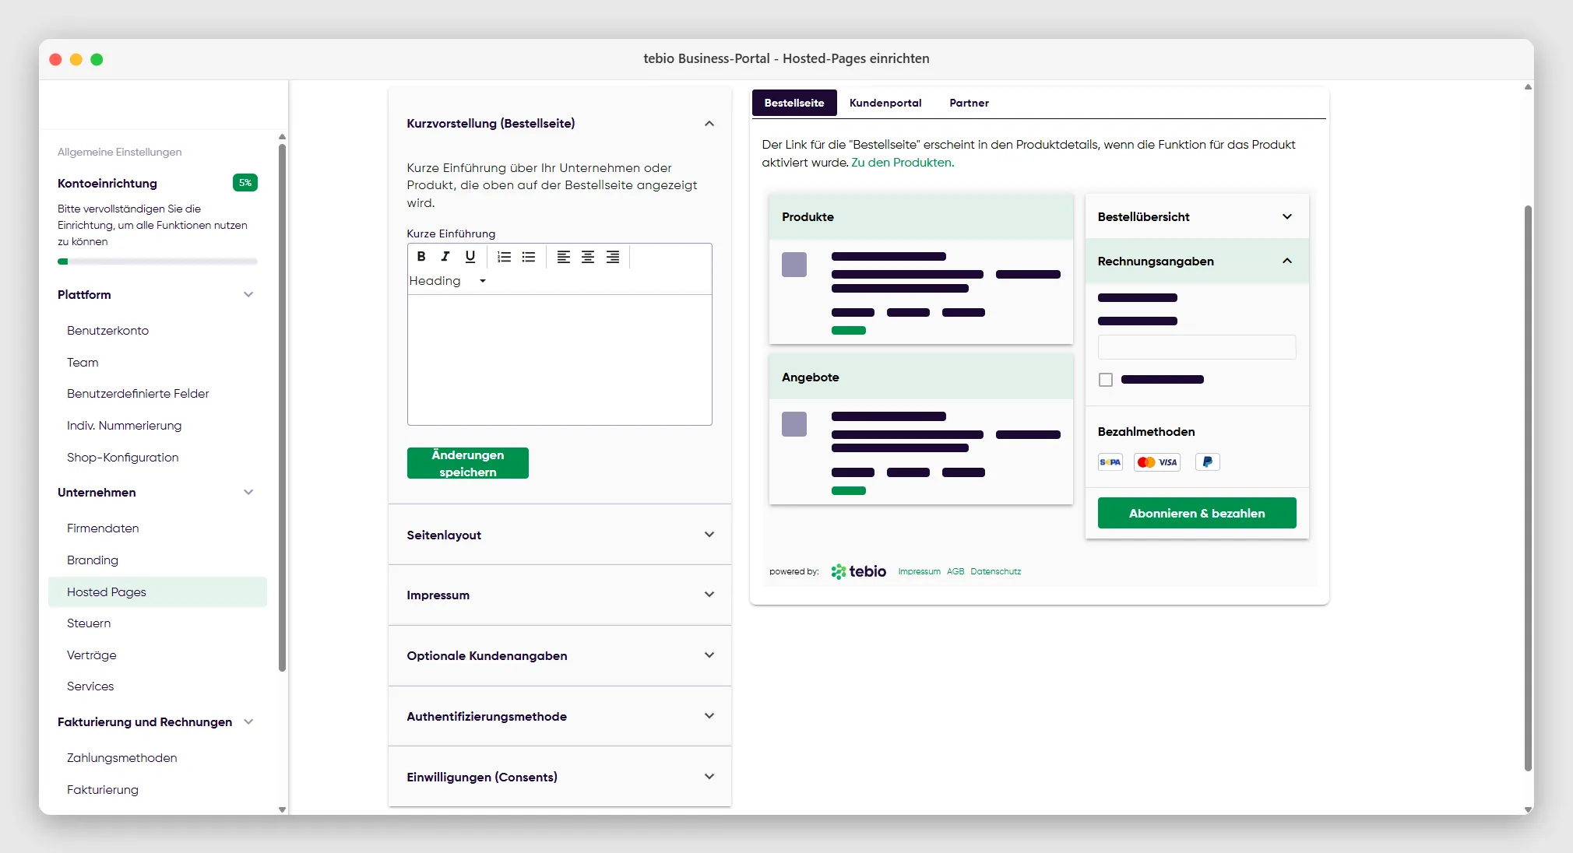This screenshot has width=1573, height=853.
Task: Collapse Fakturierung und Rechnungen group
Action: (248, 721)
